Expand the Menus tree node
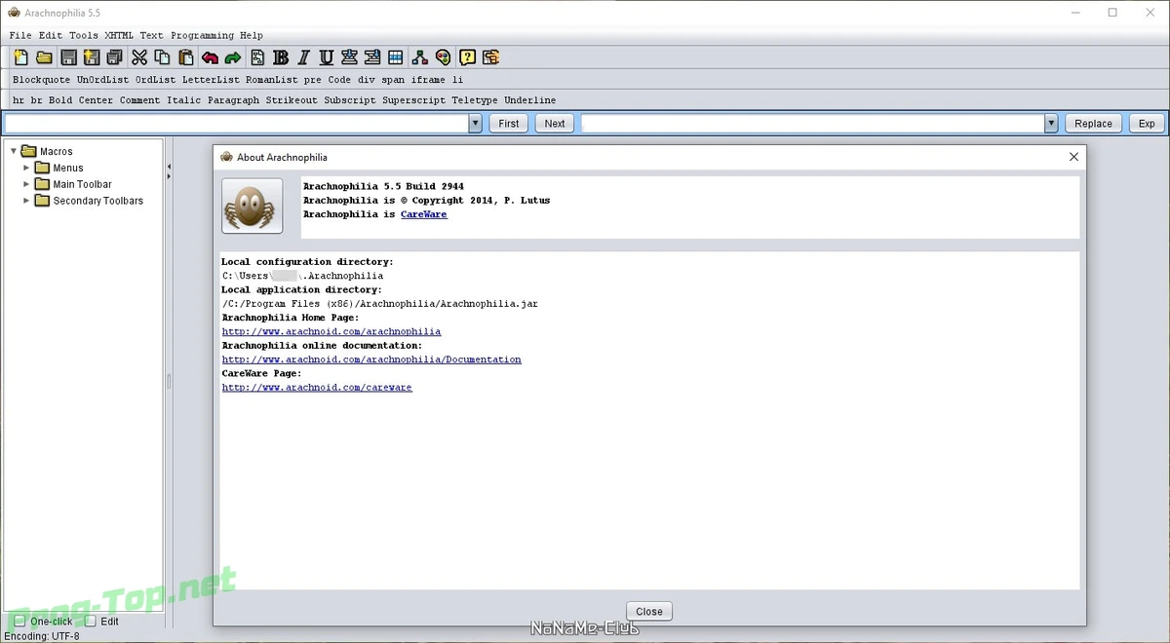The width and height of the screenshot is (1170, 643). [27, 168]
